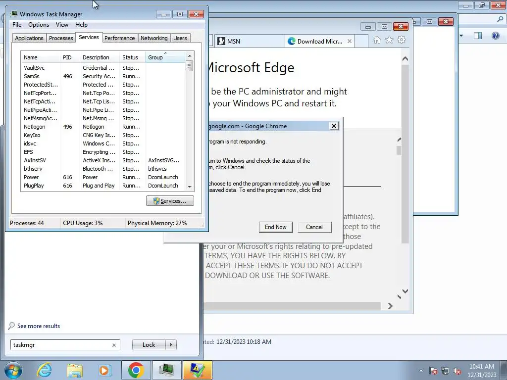Switch to the Performance tab
This screenshot has width=507, height=380.
(120, 38)
